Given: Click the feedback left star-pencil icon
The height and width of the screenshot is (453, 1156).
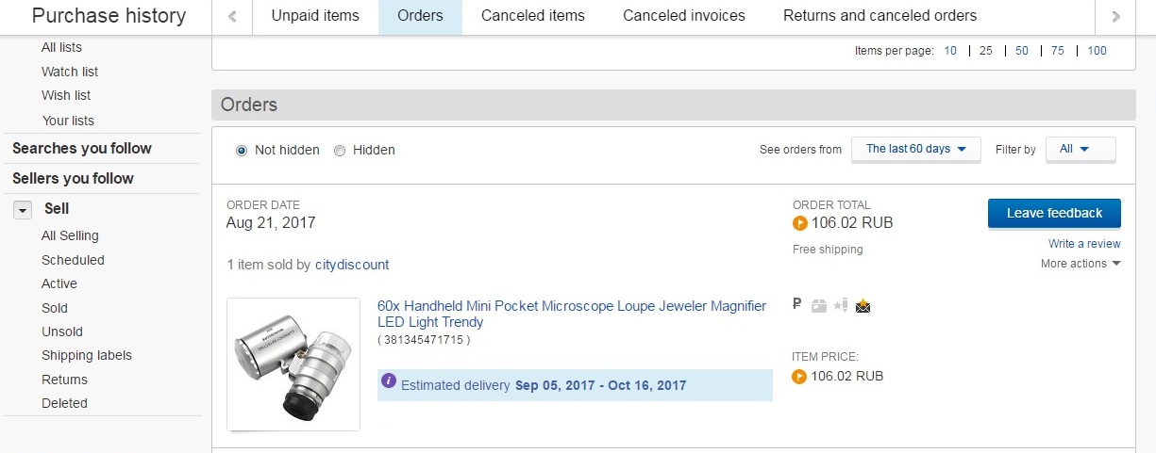Looking at the screenshot, I should 840,305.
